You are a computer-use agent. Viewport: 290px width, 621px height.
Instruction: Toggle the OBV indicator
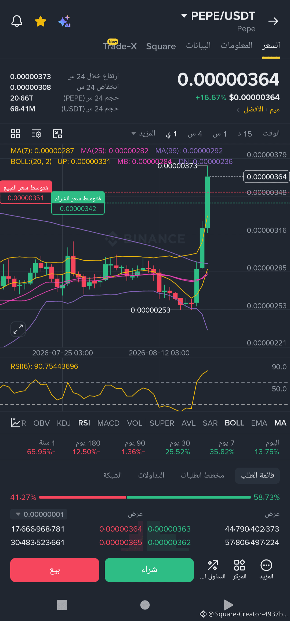point(42,423)
